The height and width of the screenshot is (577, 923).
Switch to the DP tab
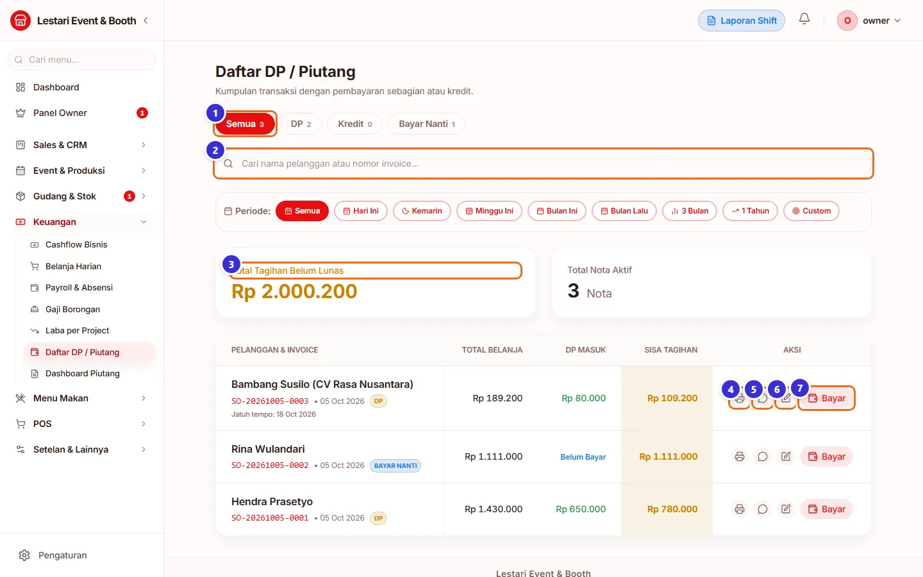(x=301, y=124)
